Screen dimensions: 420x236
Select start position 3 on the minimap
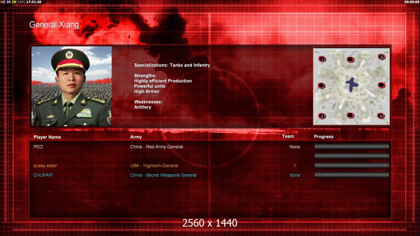tap(381, 57)
